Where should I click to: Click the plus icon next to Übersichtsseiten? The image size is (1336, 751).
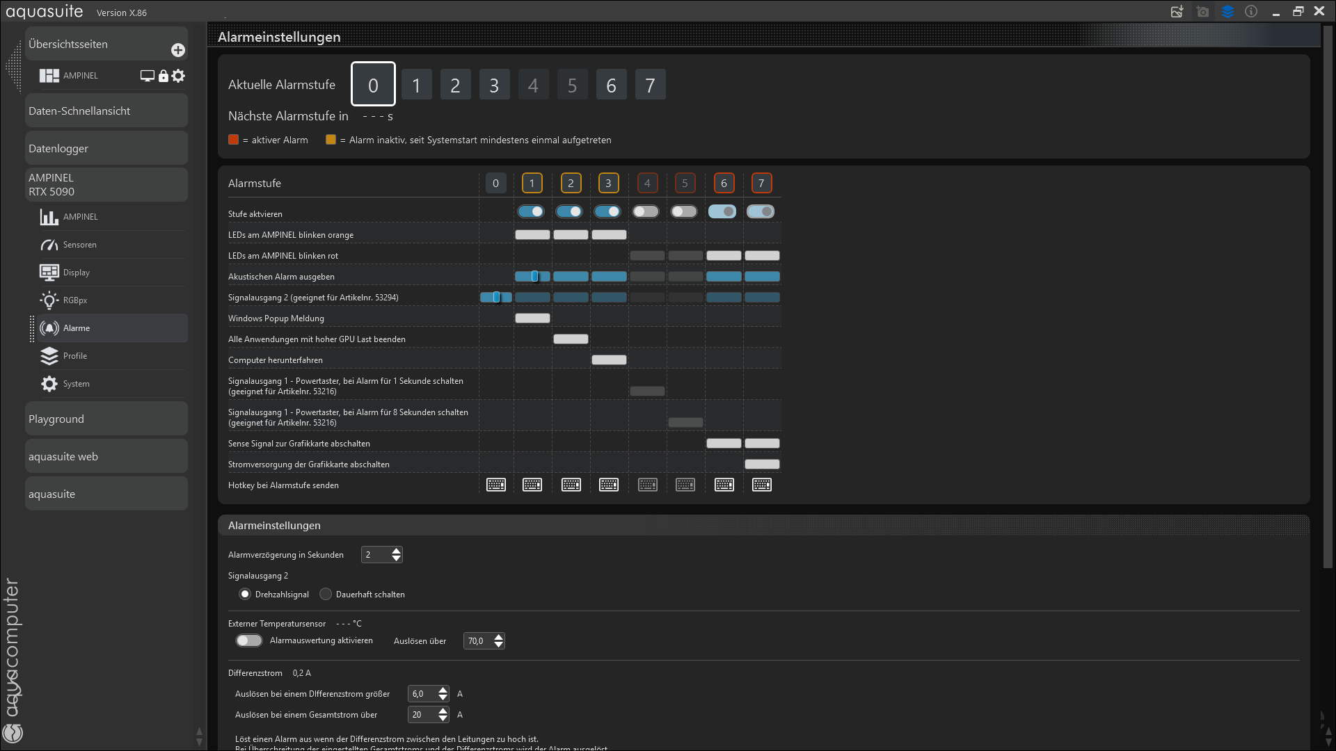178,50
